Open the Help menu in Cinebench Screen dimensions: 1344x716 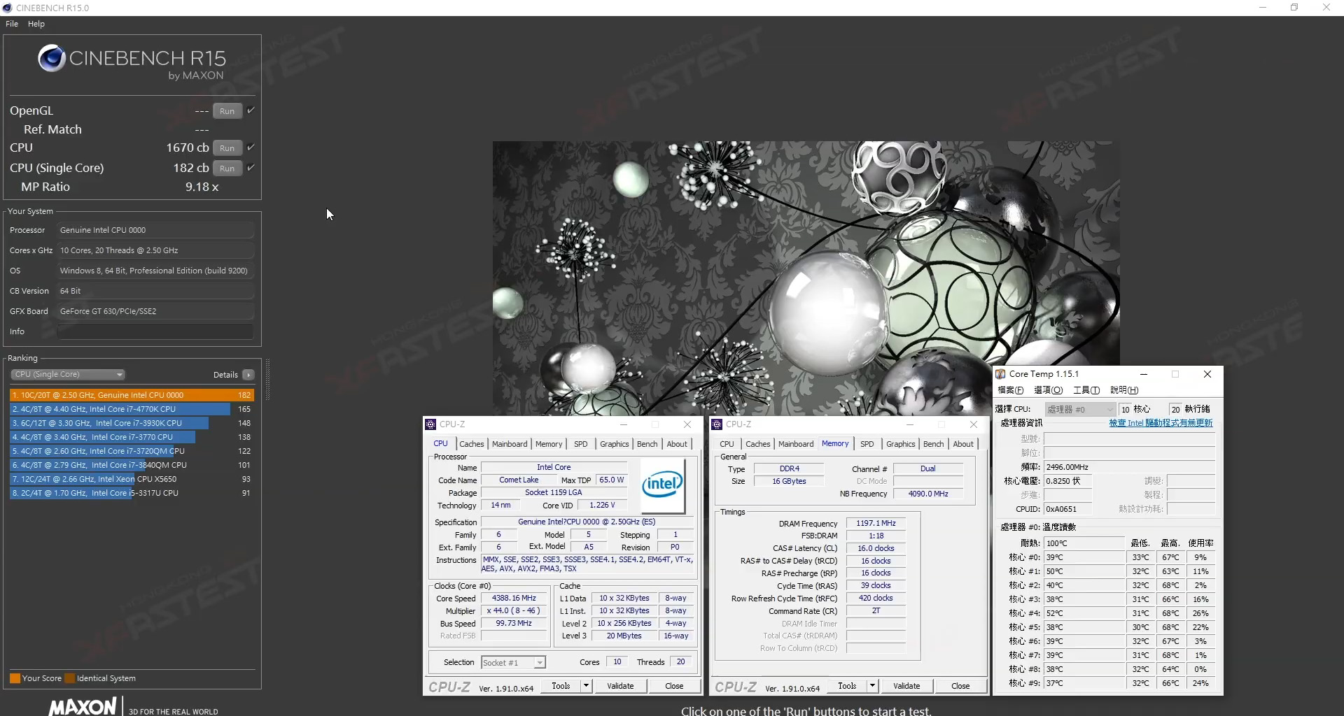tap(36, 24)
